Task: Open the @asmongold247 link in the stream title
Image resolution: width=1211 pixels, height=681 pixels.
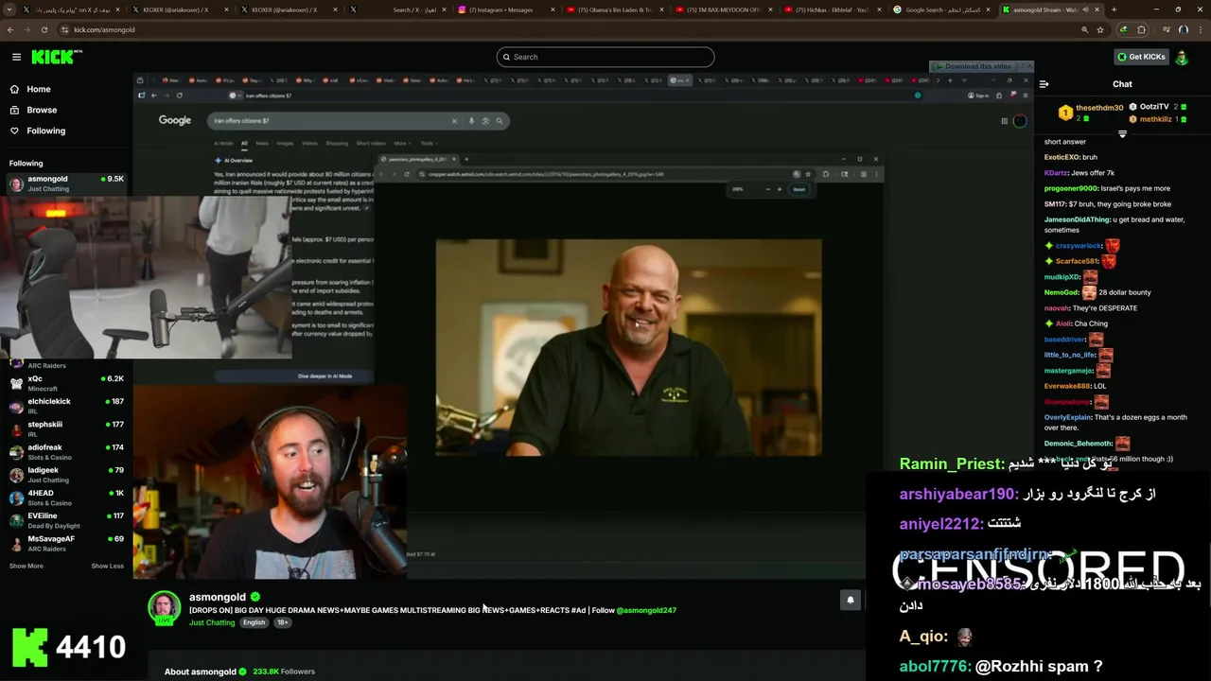Action: 646,610
